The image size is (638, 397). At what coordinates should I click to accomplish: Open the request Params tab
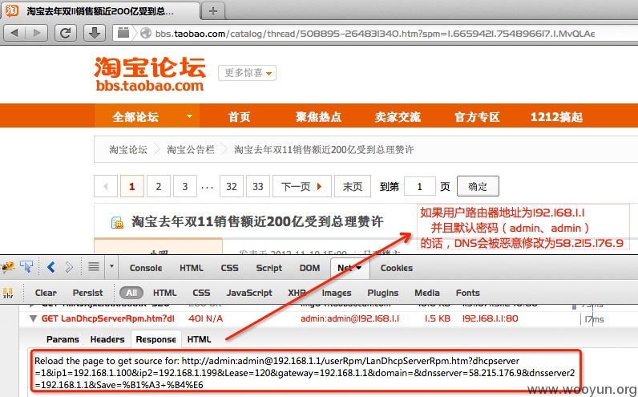pos(63,339)
